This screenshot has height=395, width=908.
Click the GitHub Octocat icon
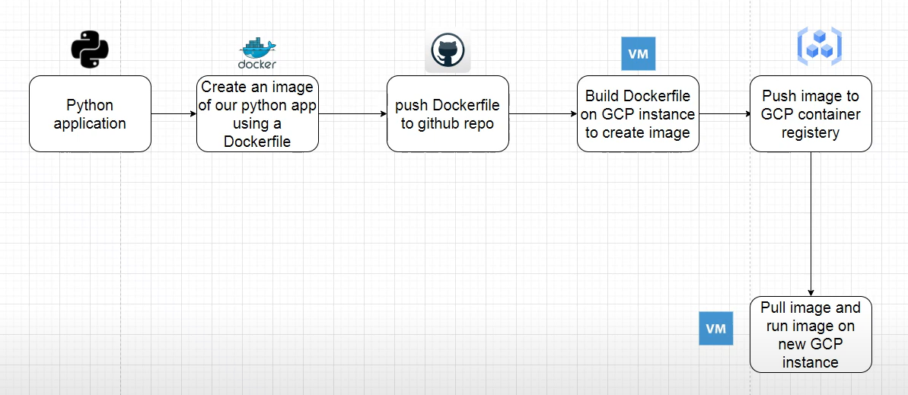click(x=448, y=52)
